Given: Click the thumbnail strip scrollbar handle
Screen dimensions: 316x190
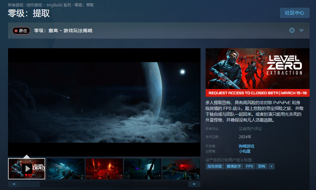Looking at the screenshot, I should click(x=30, y=184).
